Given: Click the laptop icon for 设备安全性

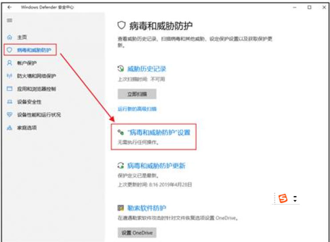Looking at the screenshot, I should coord(9,101).
